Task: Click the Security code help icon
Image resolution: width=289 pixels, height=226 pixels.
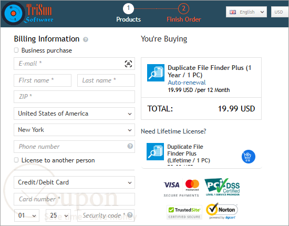Action: (x=130, y=215)
